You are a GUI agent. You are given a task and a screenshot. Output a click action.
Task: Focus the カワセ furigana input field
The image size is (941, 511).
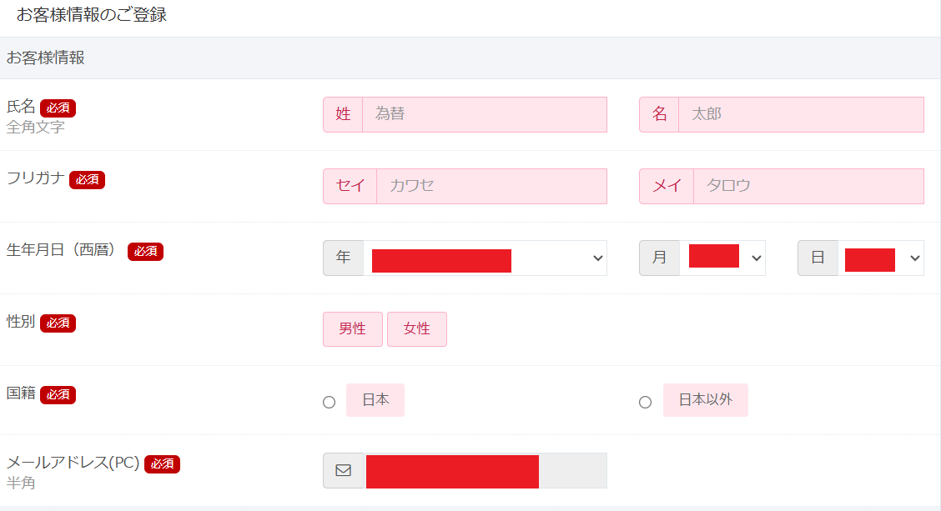point(492,186)
